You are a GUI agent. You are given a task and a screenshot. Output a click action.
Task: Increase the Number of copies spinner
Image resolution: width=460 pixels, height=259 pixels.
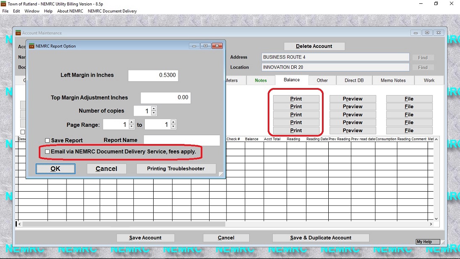tap(154, 109)
